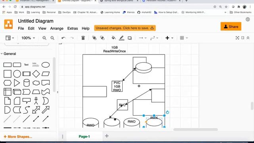Image resolution: width=254 pixels, height=143 pixels.
Task: Open the insert plus dropdown
Action: click(169, 38)
